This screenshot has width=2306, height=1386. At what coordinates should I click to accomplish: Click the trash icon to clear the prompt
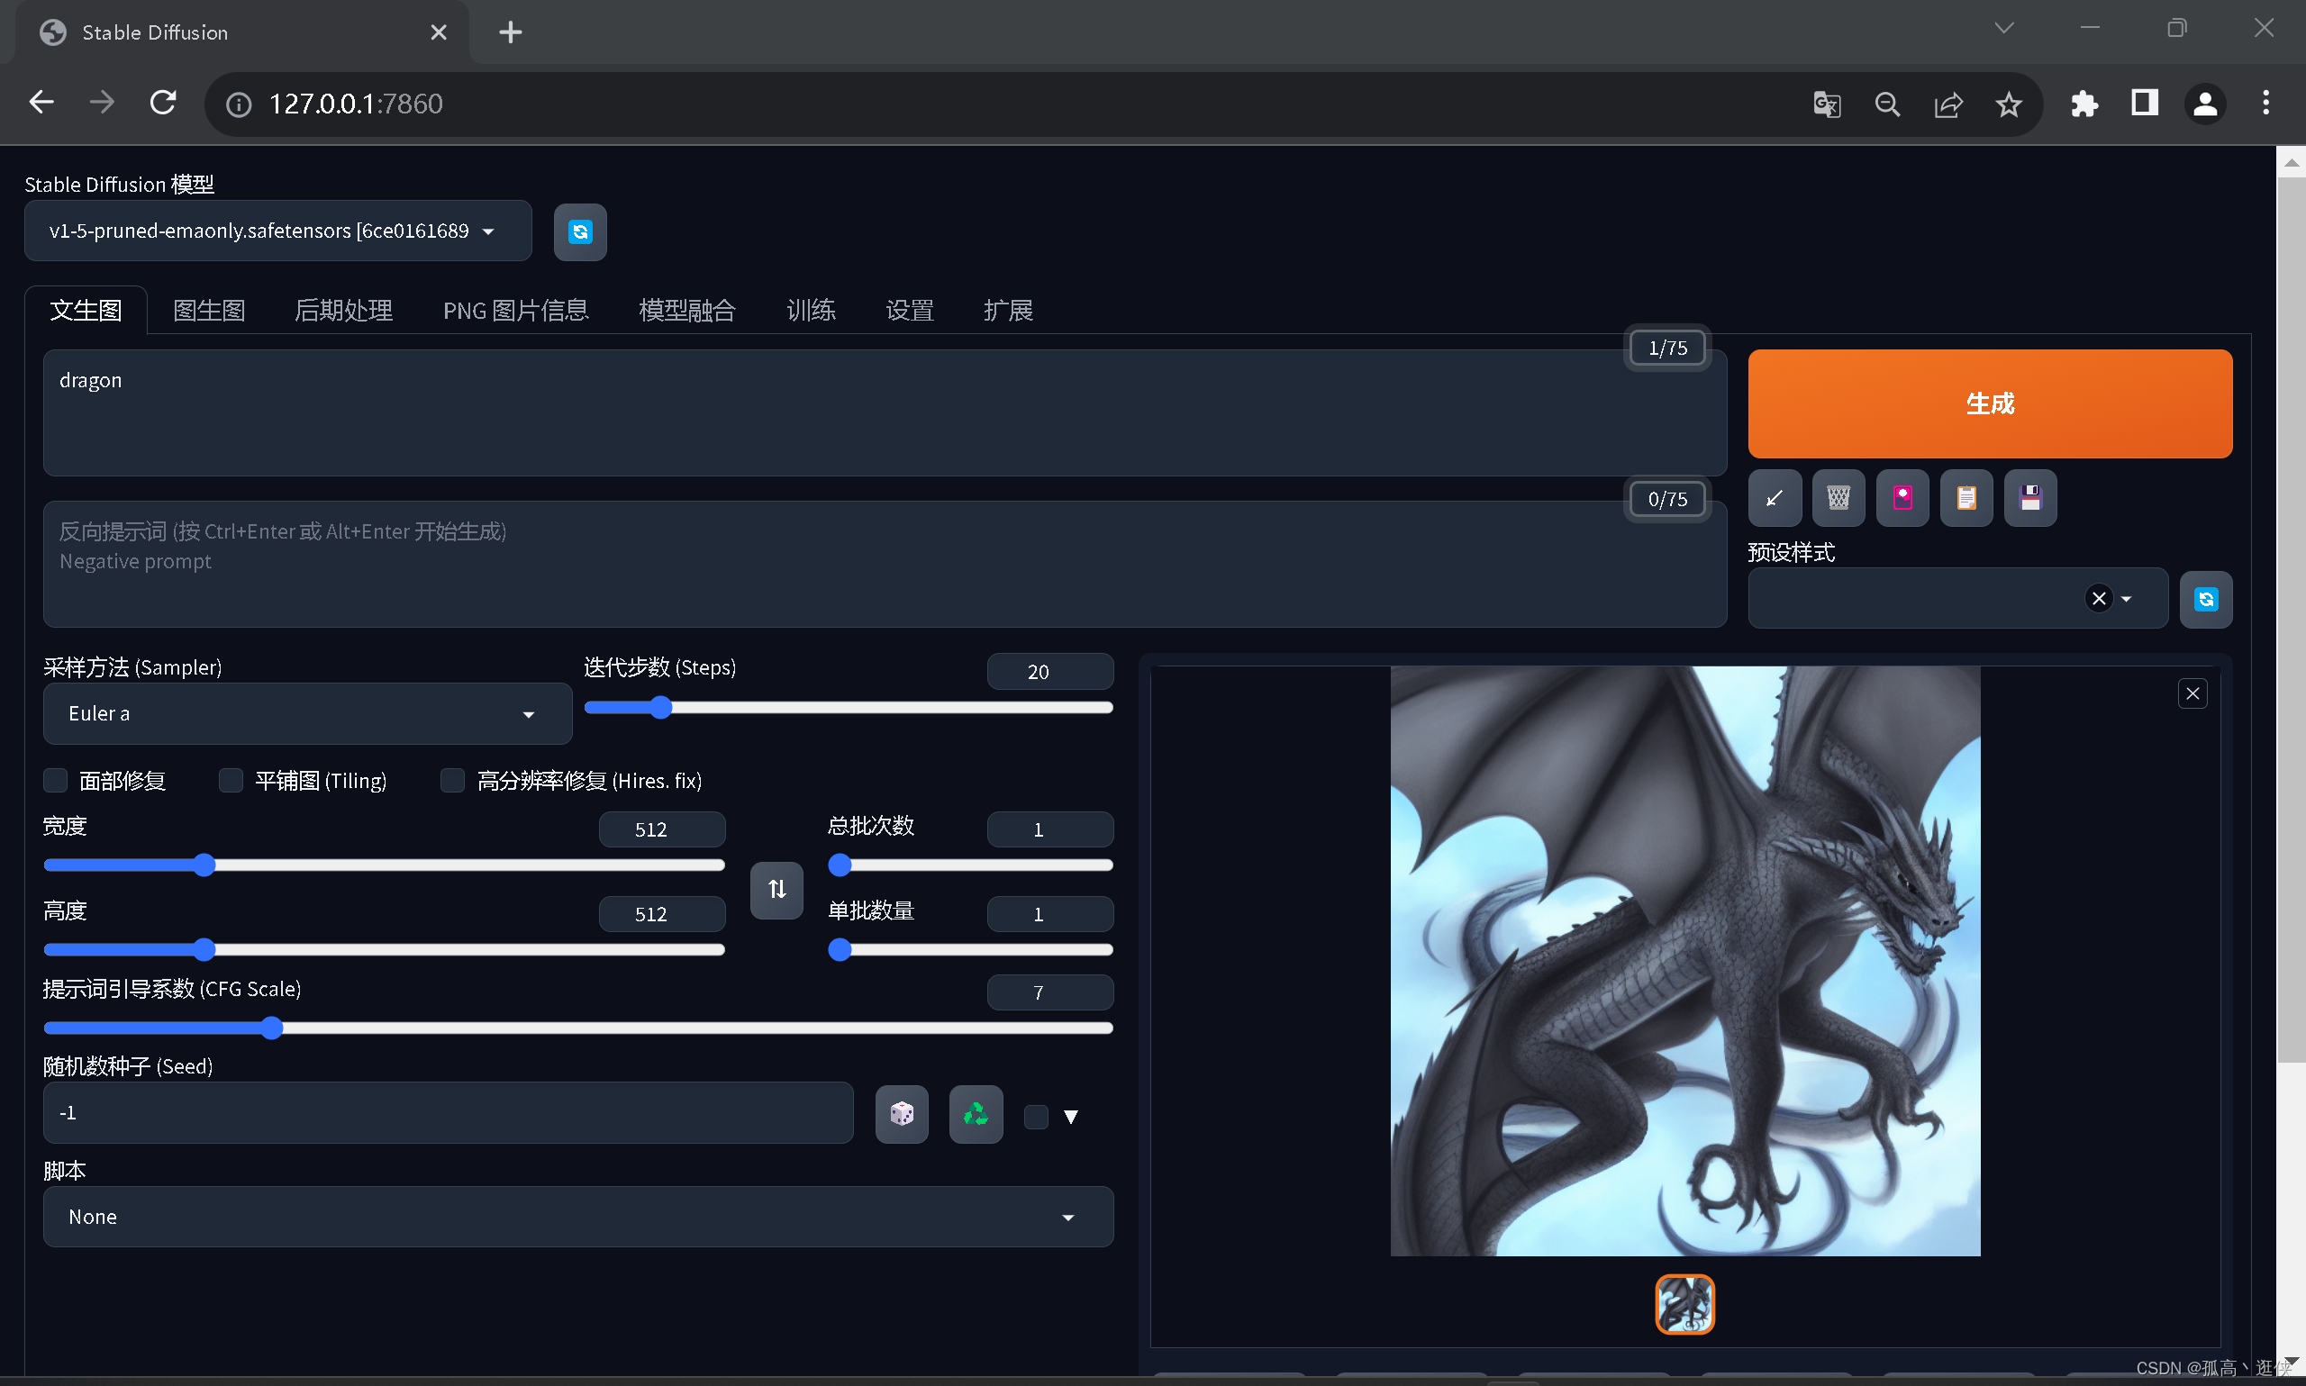pyautogui.click(x=1838, y=498)
